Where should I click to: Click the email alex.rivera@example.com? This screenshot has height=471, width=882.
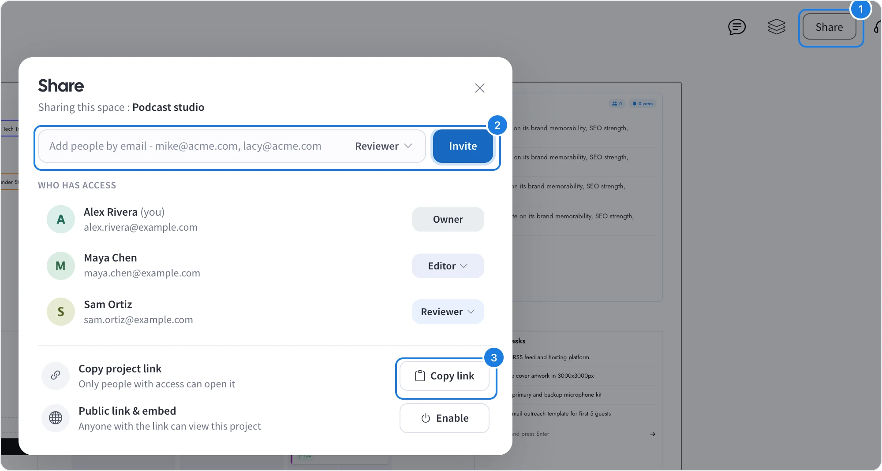tap(141, 228)
